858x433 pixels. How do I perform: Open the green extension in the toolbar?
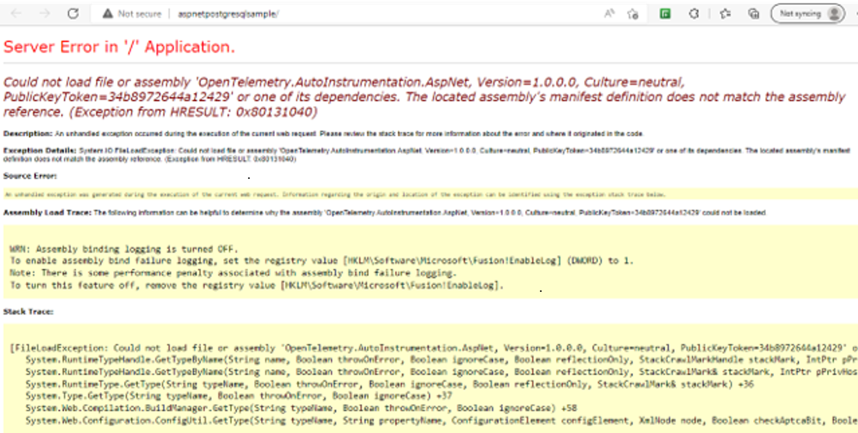tap(664, 12)
